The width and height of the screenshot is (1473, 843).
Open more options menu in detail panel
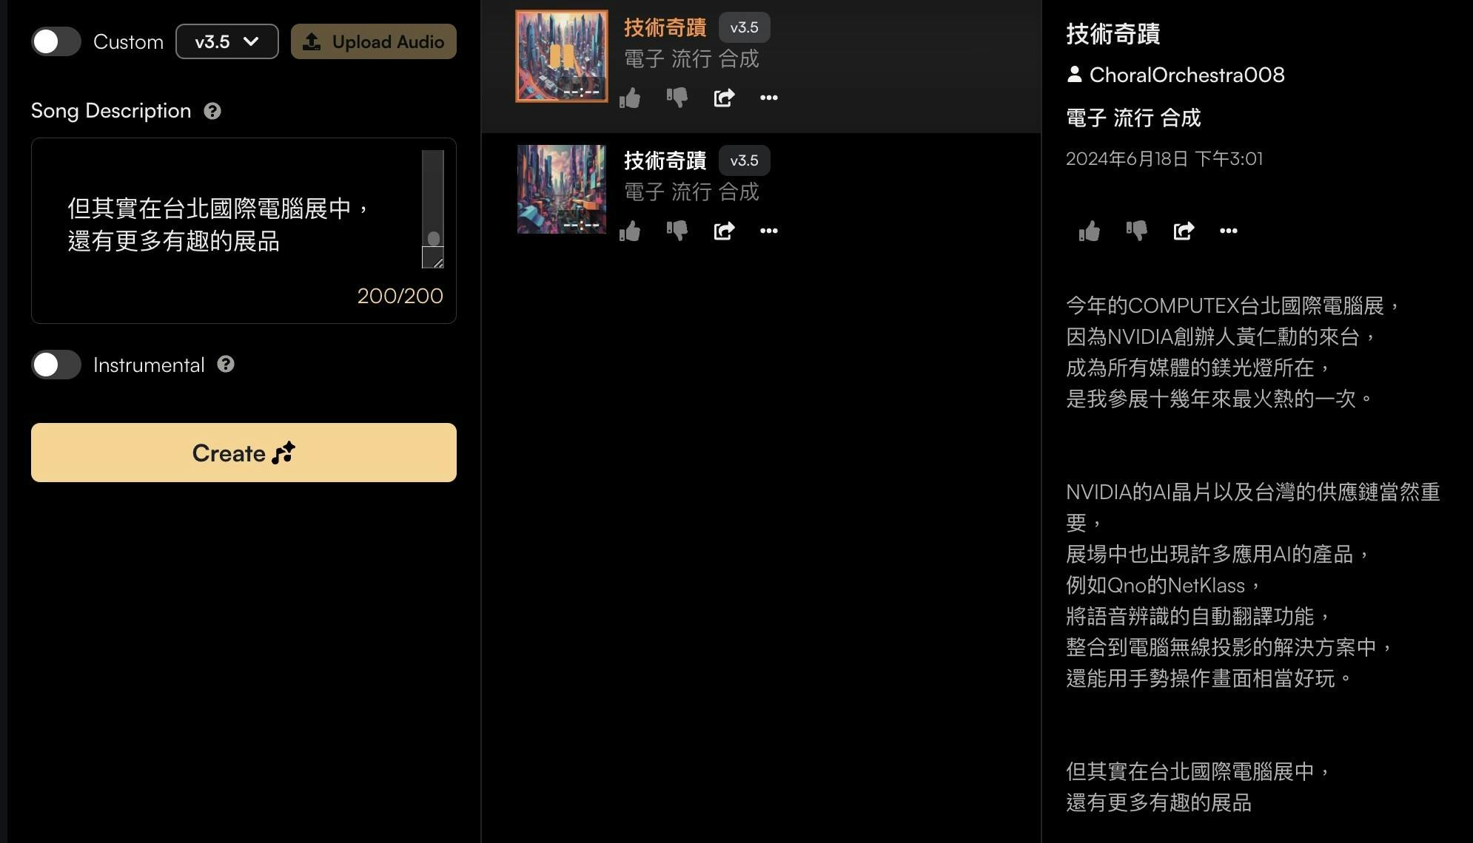click(x=1229, y=231)
